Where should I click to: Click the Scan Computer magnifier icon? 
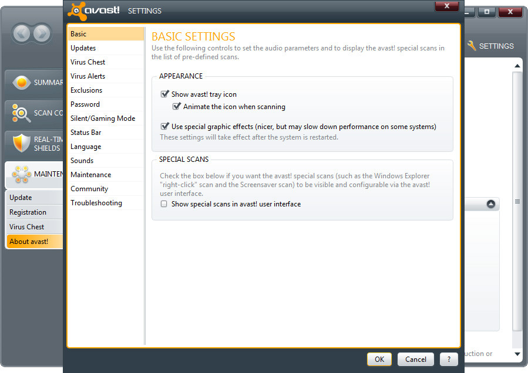point(21,113)
